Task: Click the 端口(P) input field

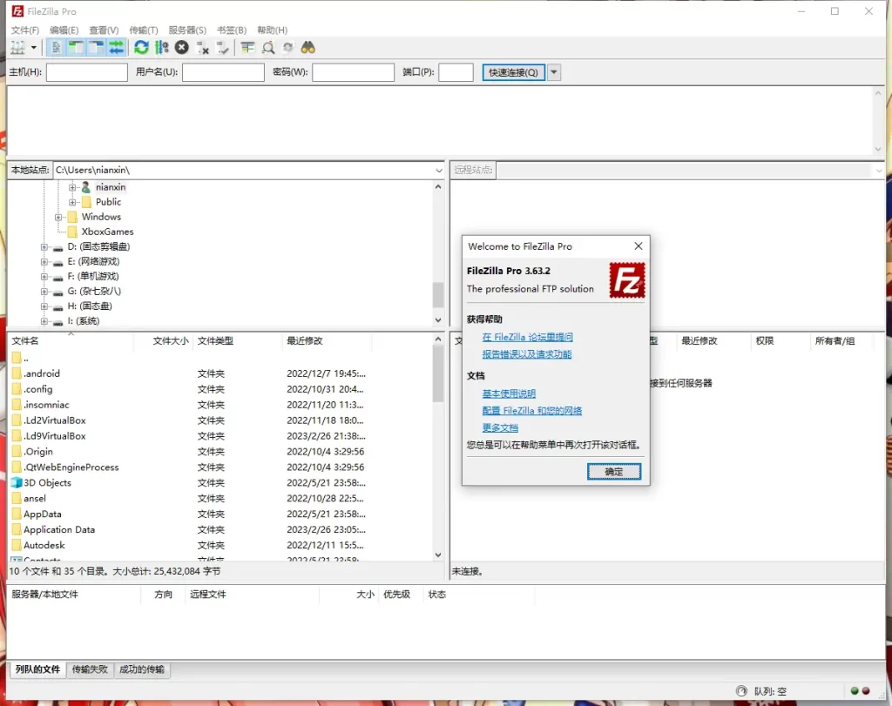Action: click(456, 72)
